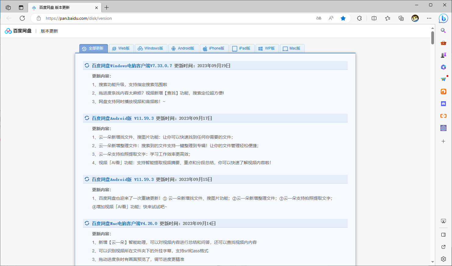Open sidebar settings gear
Image resolution: width=452 pixels, height=266 pixels.
pyautogui.click(x=443, y=259)
